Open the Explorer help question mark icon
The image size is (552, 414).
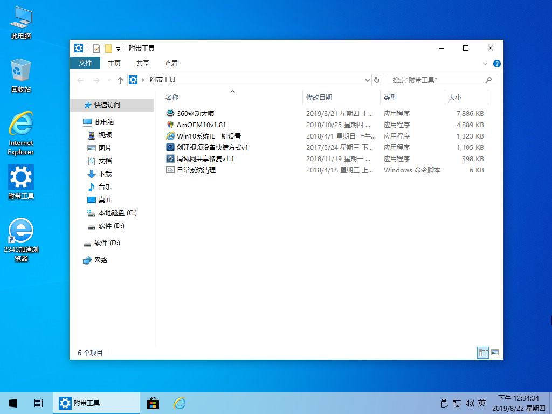tap(496, 64)
